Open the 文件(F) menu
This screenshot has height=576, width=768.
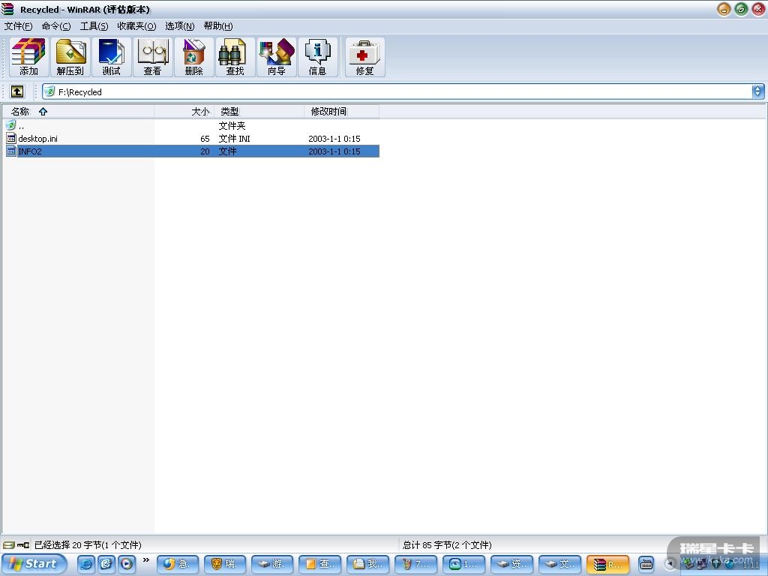tap(18, 26)
